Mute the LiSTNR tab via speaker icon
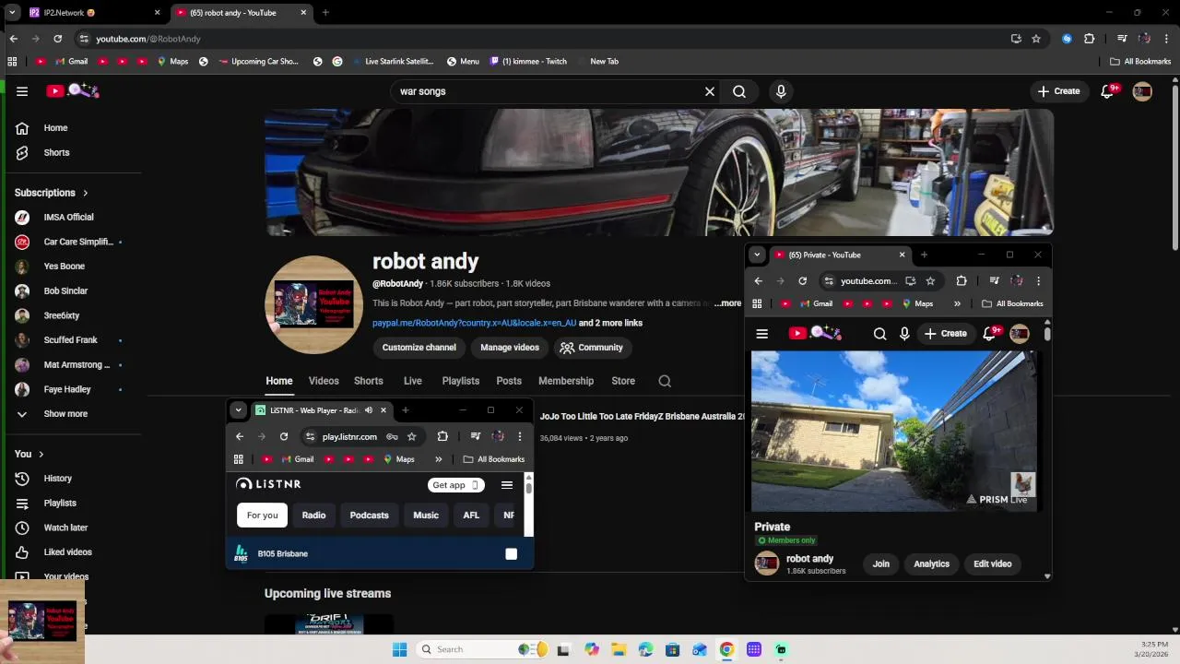This screenshot has width=1180, height=664. (369, 410)
